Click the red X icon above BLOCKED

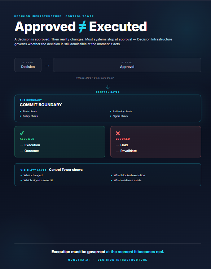118,133
